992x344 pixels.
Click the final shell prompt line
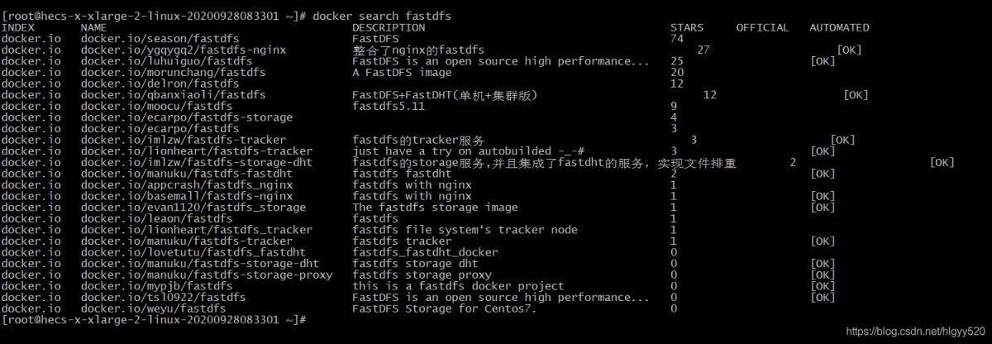[155, 319]
